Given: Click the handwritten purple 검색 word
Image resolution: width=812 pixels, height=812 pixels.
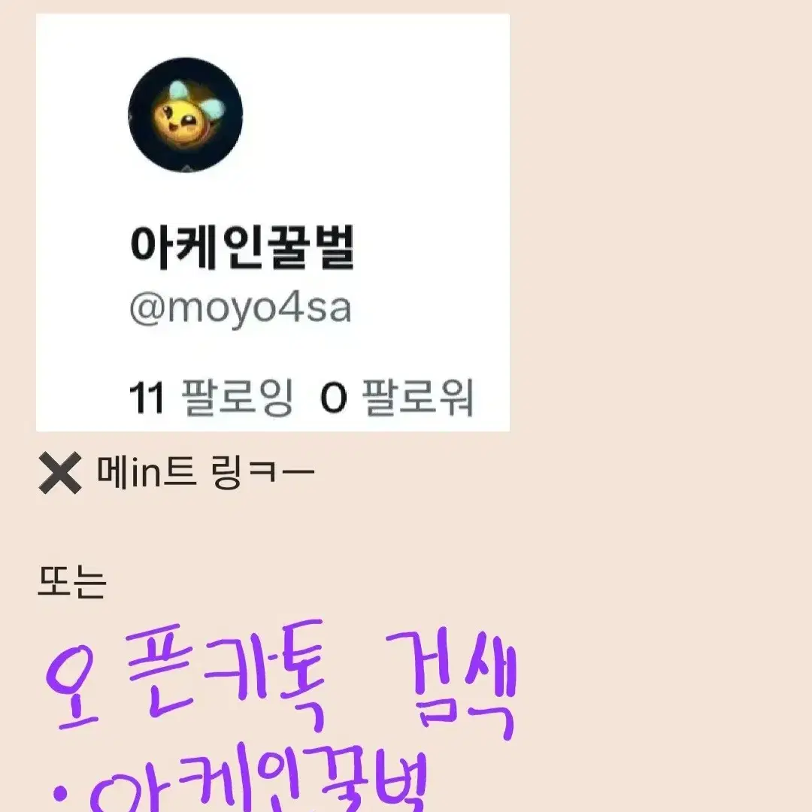Looking at the screenshot, I should coord(452,683).
